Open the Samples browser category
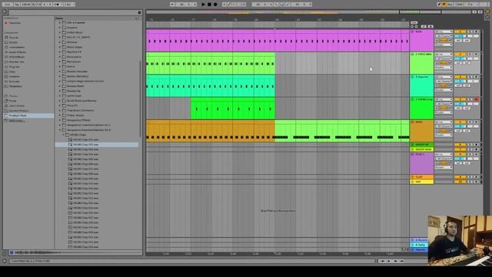Screen dimensions: 492x277 14,76
